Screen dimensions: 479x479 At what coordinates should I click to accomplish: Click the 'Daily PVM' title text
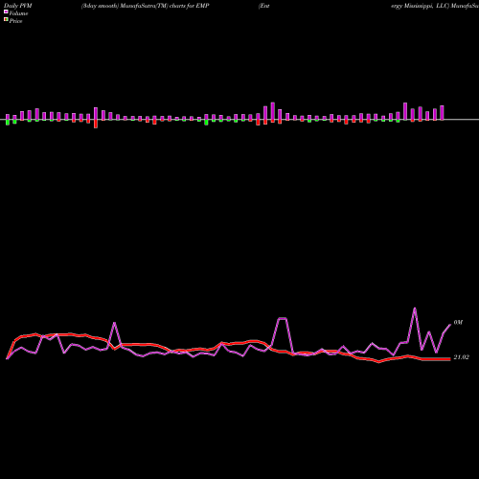point(18,6)
